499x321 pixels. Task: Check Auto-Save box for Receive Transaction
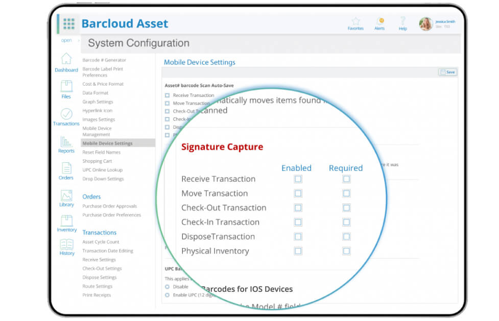pyautogui.click(x=167, y=95)
